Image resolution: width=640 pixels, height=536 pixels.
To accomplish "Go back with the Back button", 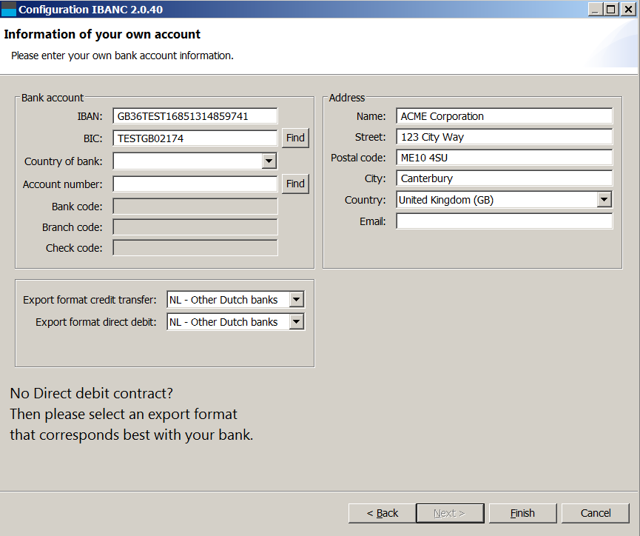I will pos(383,513).
